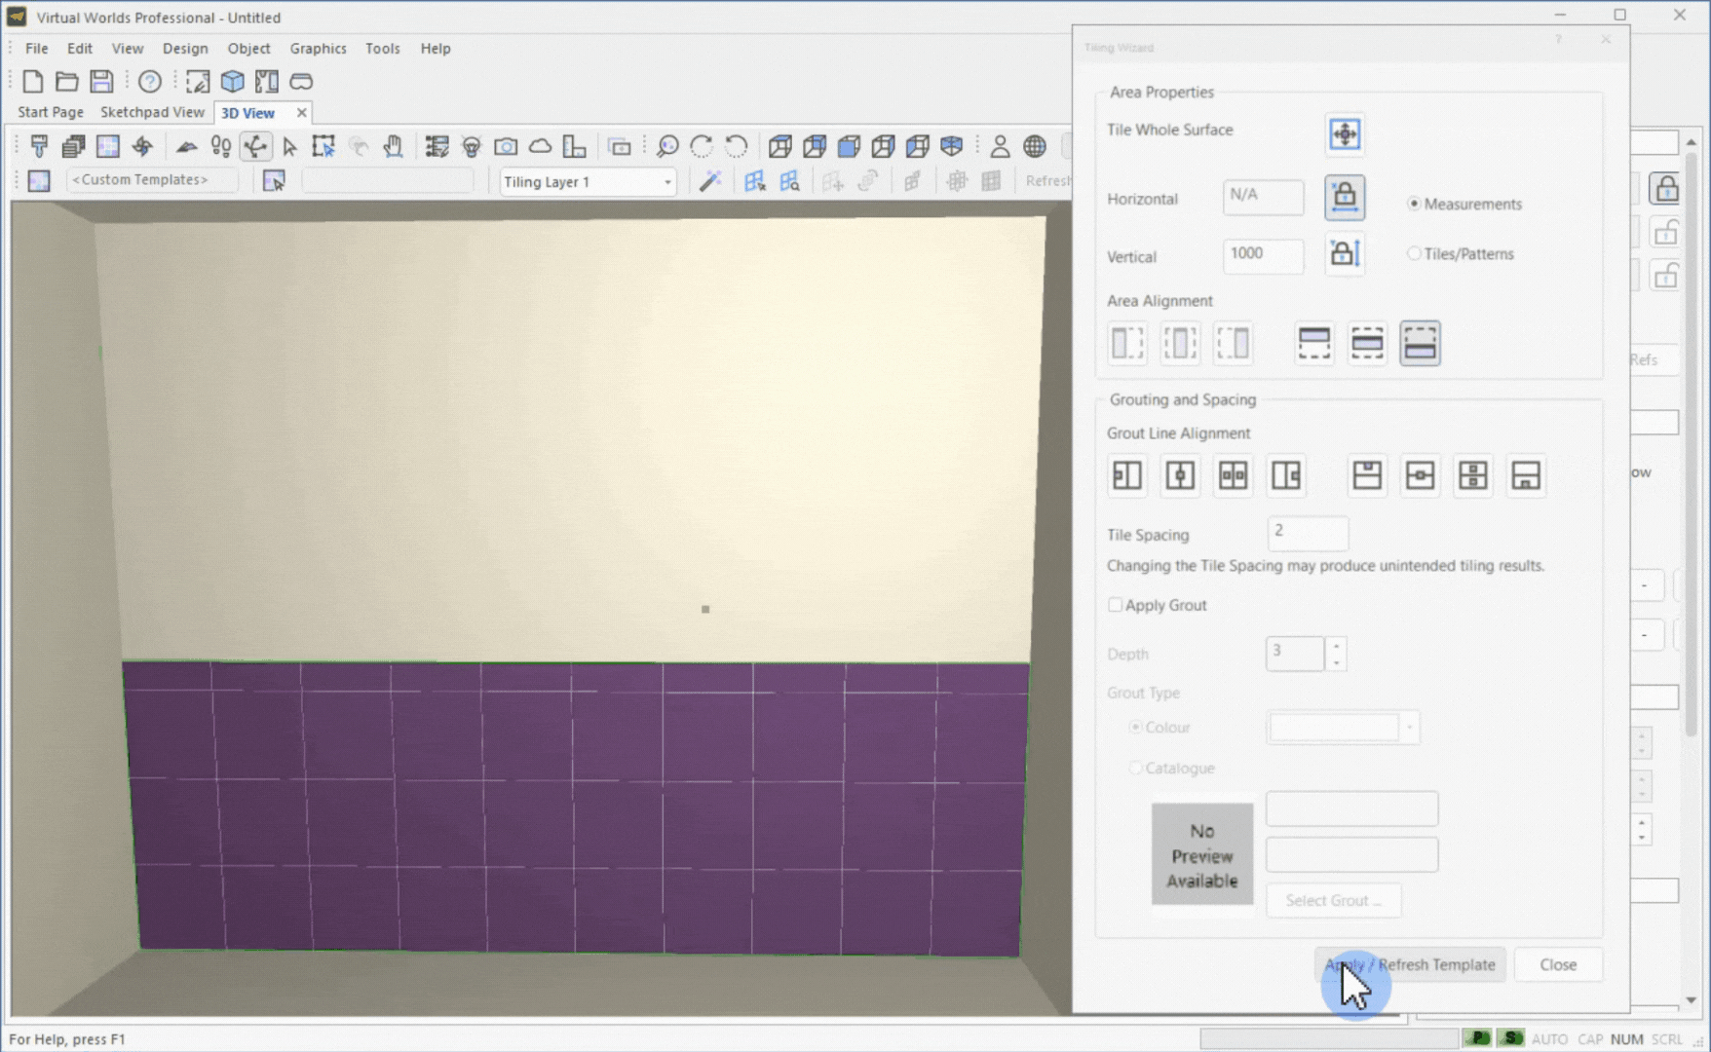Click the Open folder icon

click(66, 81)
